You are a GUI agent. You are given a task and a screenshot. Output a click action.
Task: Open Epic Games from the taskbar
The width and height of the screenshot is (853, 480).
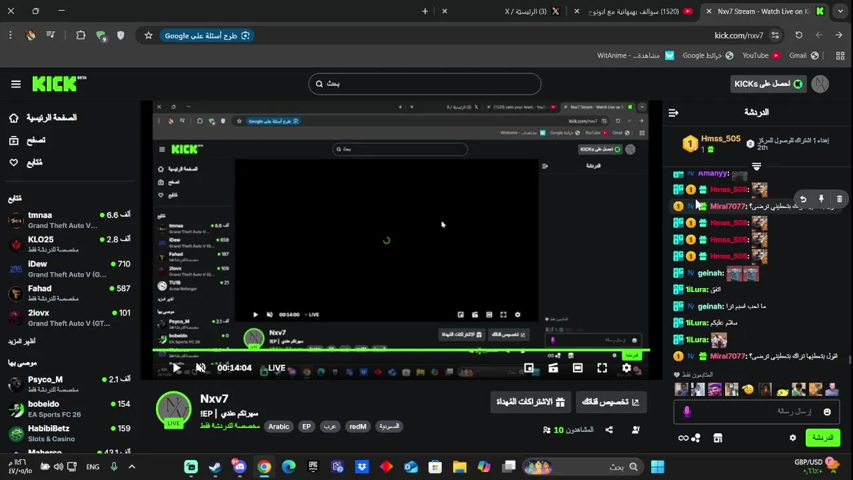(313, 467)
